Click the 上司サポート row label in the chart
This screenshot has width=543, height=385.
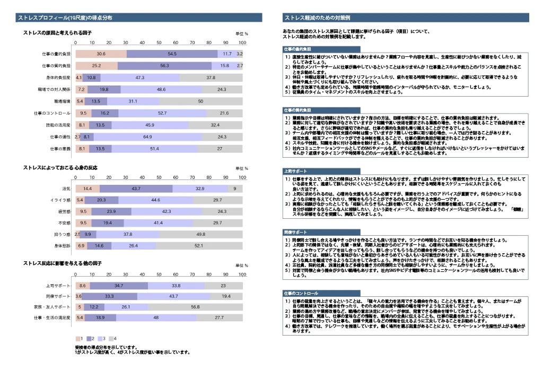(x=58, y=286)
